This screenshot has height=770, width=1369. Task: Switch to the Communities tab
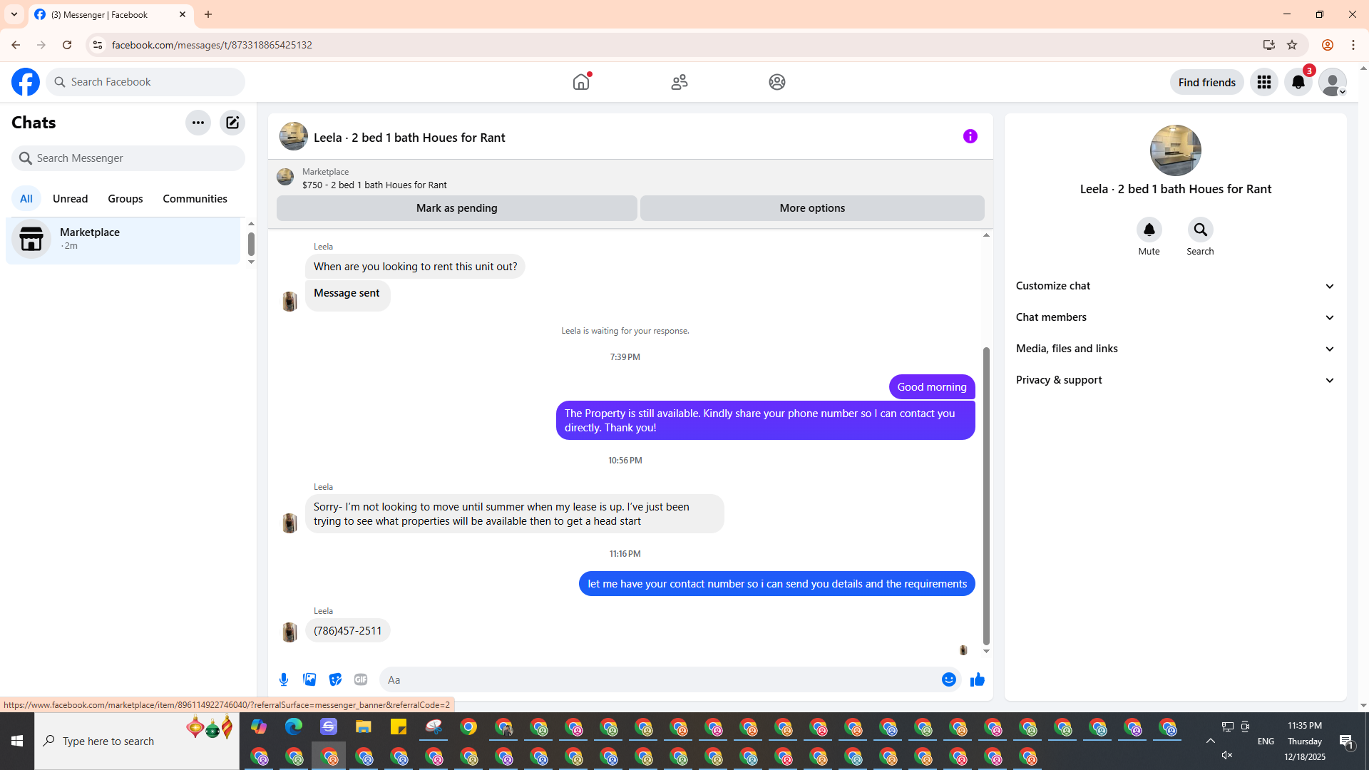[x=195, y=199]
